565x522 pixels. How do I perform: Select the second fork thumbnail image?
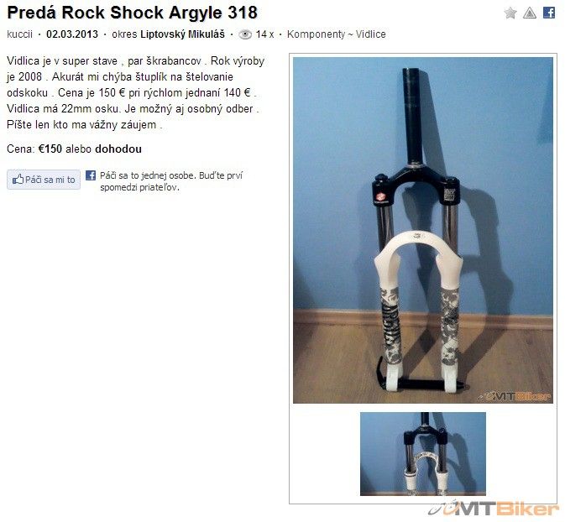(x=422, y=454)
